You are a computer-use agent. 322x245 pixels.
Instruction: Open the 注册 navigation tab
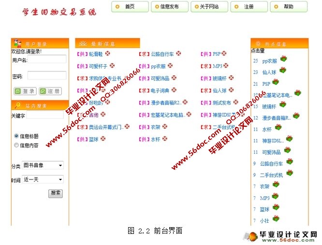pos(249,7)
